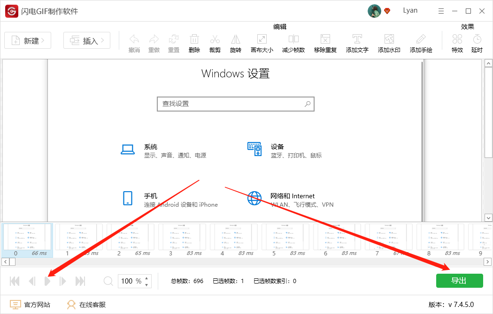Click preview vertical scrollbar up arrow
The image size is (493, 314).
488,63
